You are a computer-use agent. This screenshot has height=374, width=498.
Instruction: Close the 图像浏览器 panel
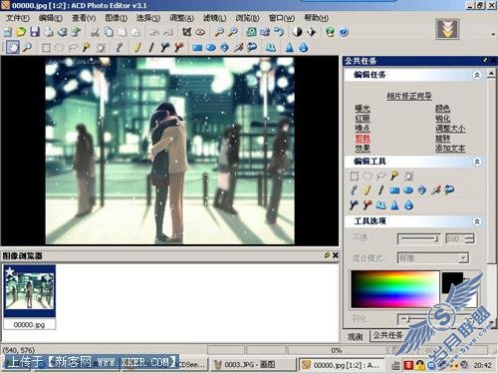(x=336, y=255)
